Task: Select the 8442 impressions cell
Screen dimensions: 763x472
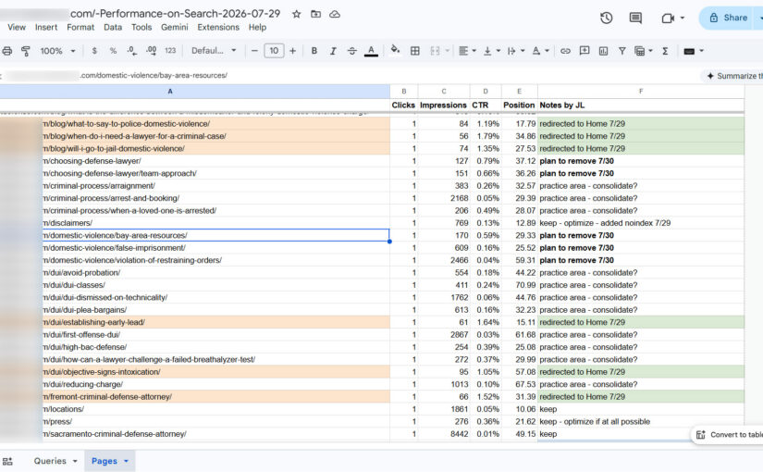Action: point(444,434)
